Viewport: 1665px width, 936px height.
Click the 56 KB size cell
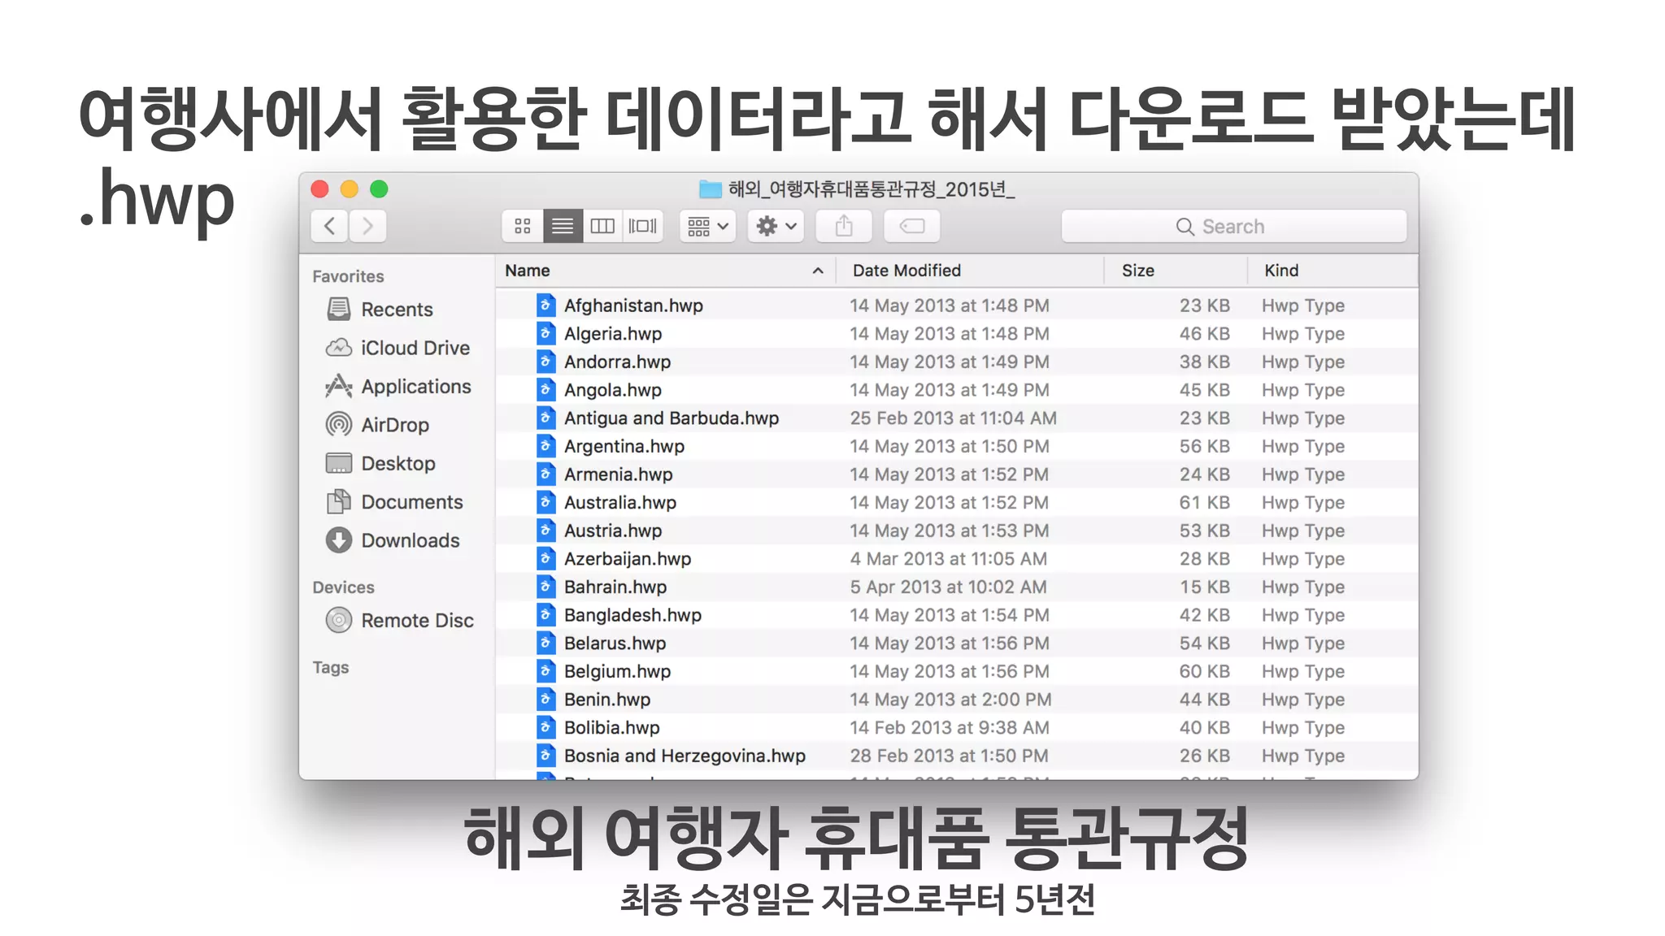tap(1204, 446)
